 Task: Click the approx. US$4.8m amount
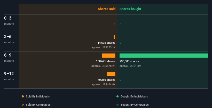click(x=130, y=66)
